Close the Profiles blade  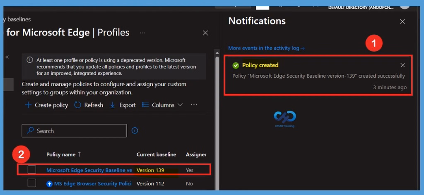[205, 33]
